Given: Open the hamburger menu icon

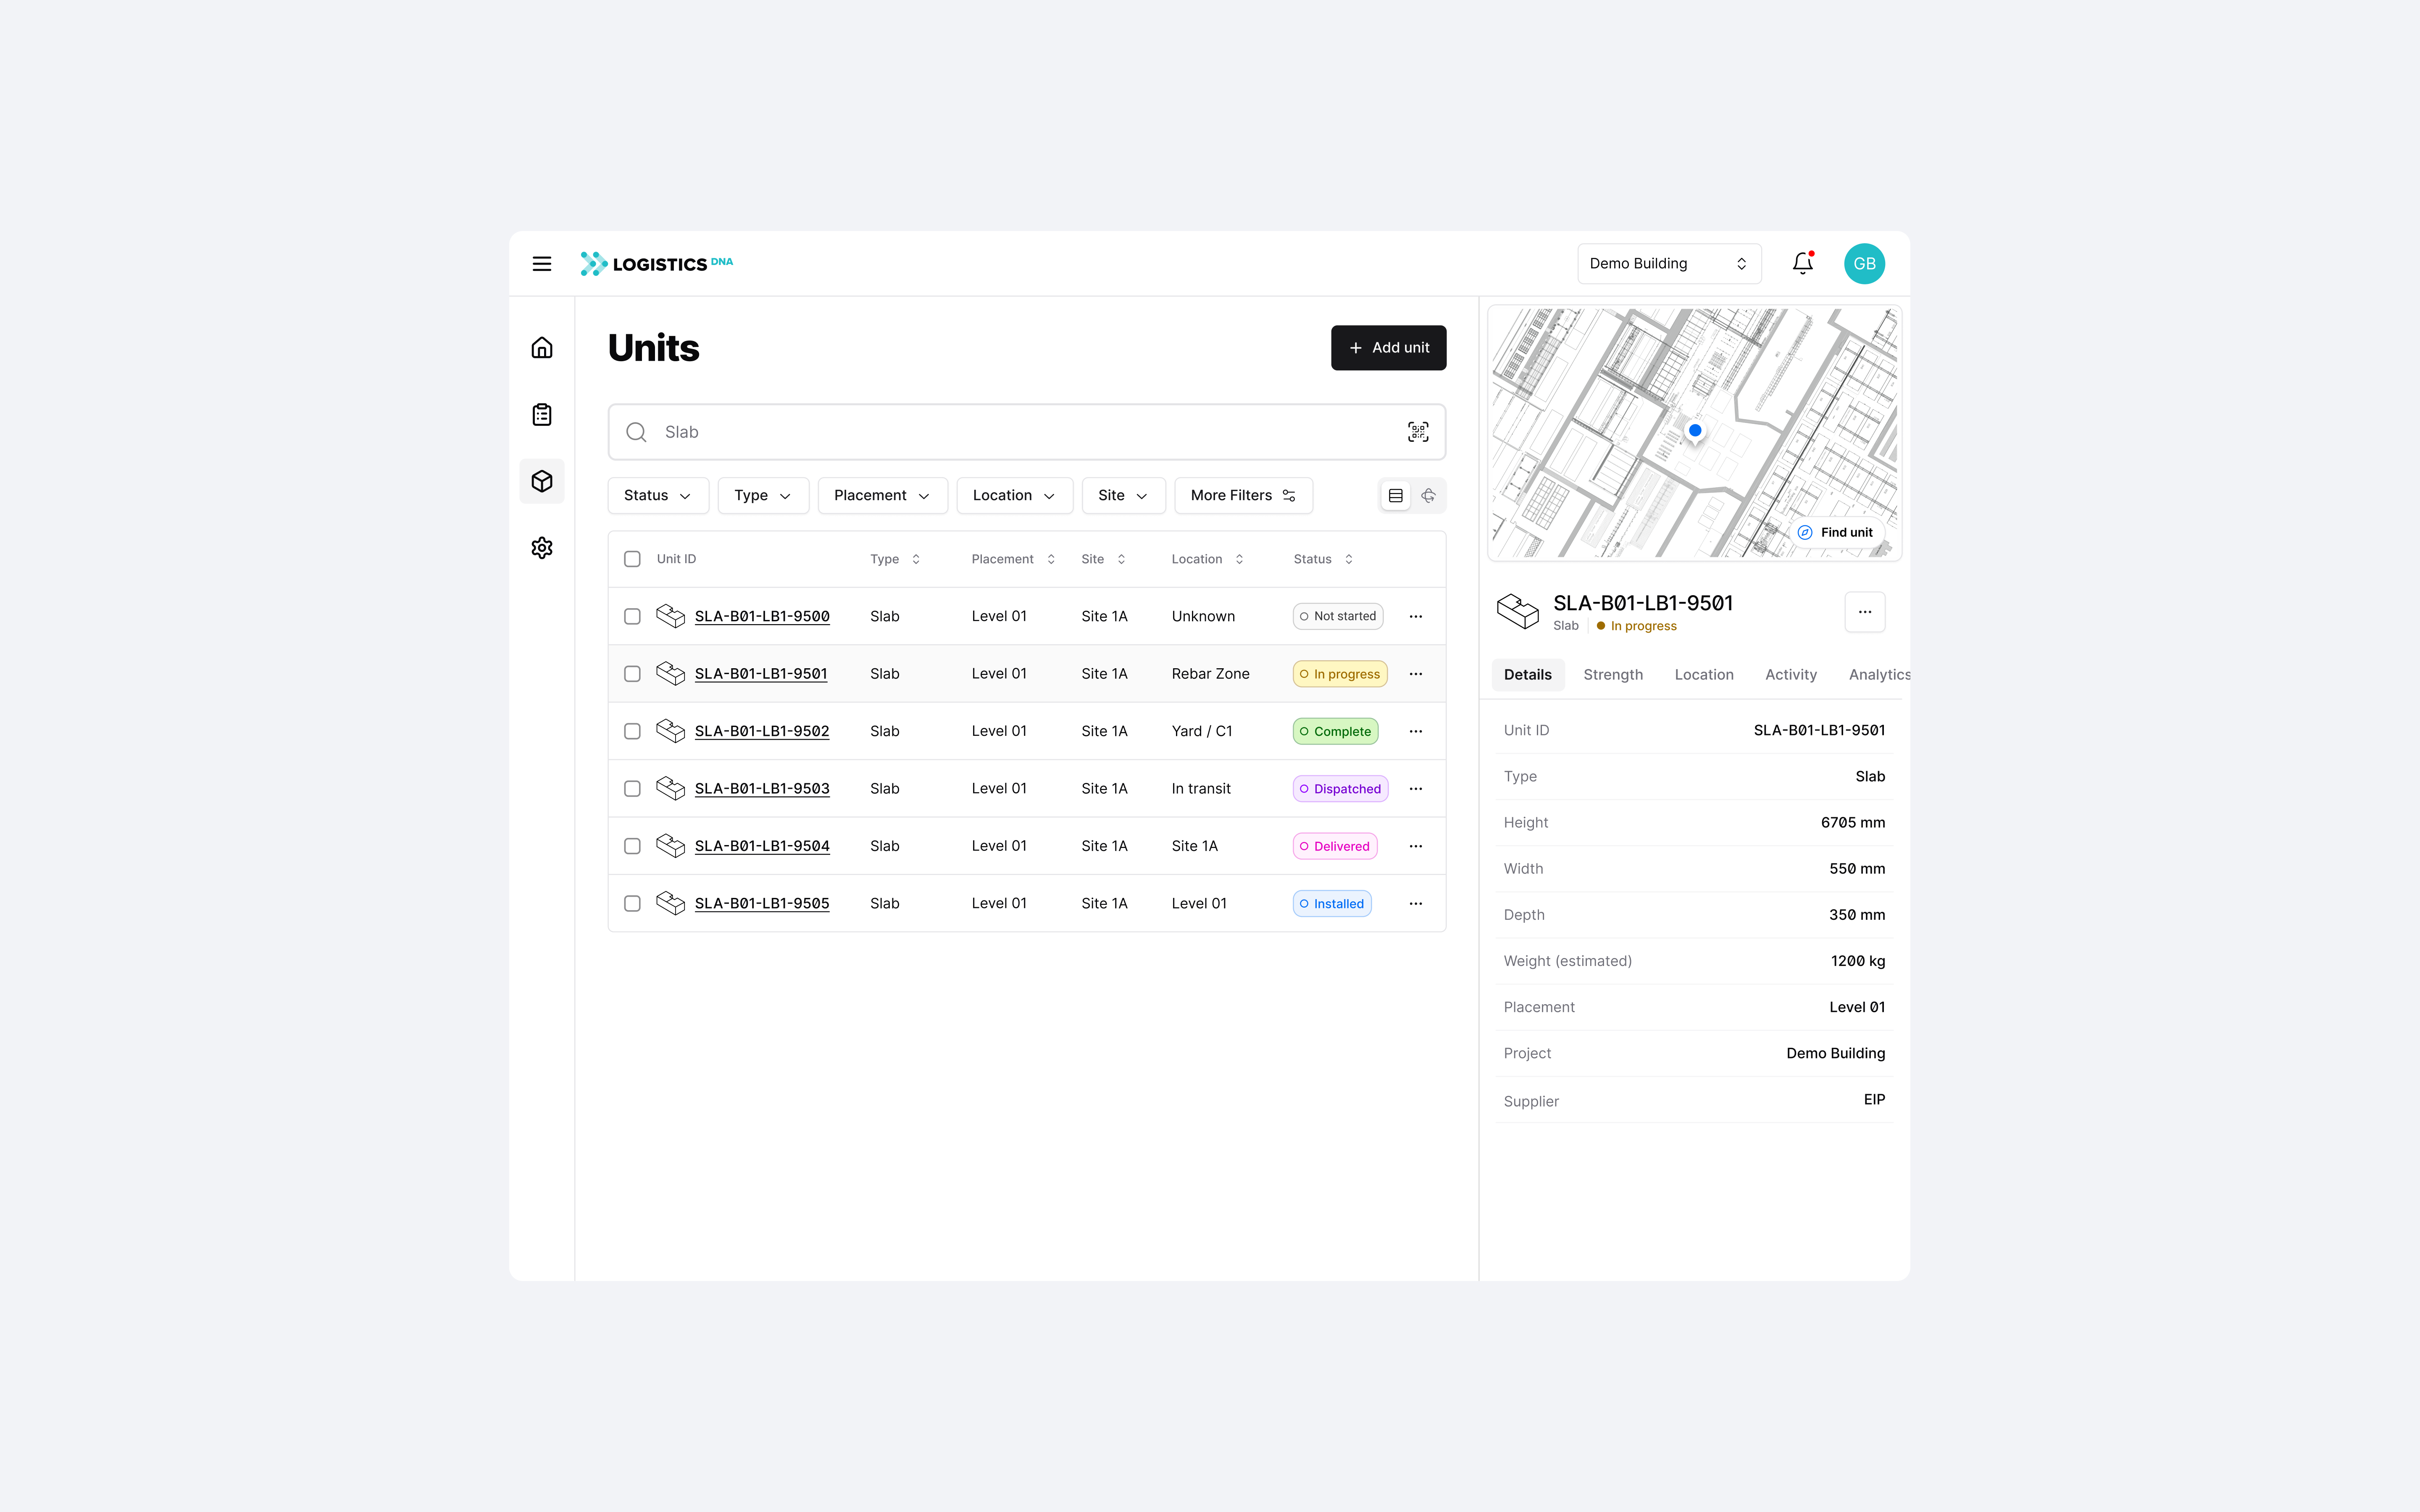Looking at the screenshot, I should pyautogui.click(x=541, y=264).
